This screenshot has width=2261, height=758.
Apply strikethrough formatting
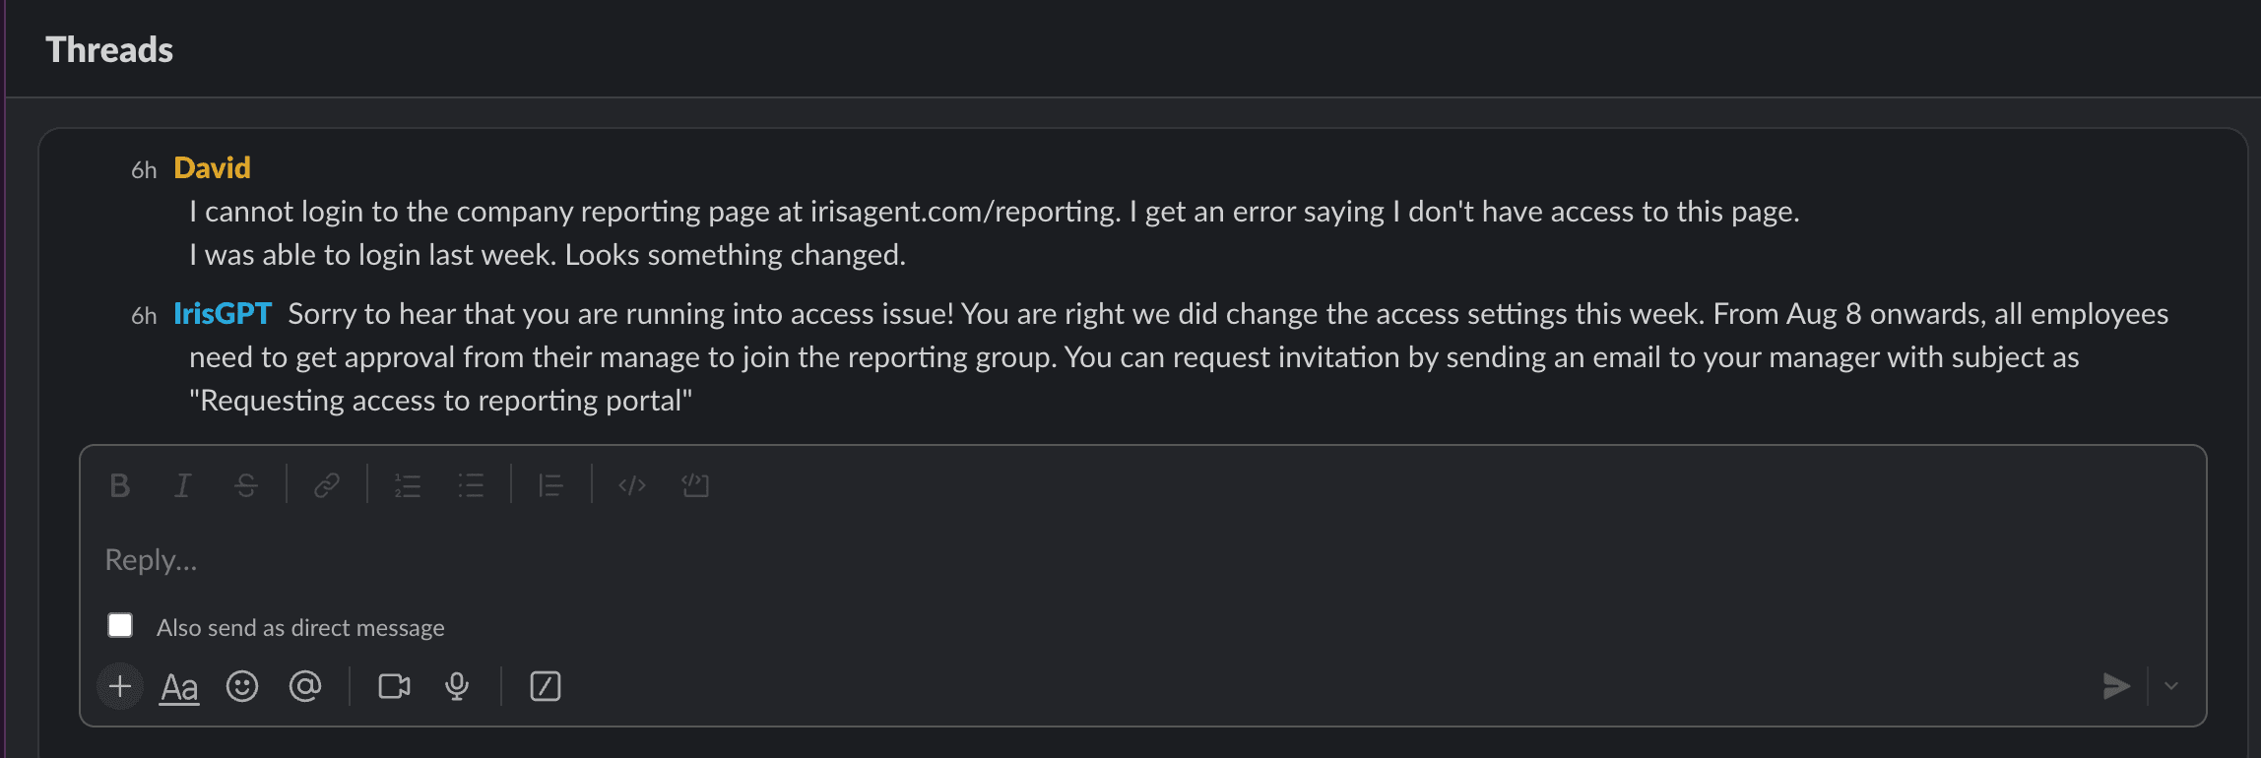tap(245, 484)
